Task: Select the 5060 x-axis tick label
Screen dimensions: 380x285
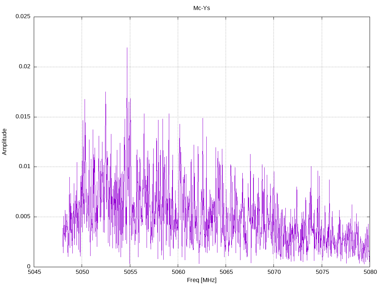Action: 178,272
